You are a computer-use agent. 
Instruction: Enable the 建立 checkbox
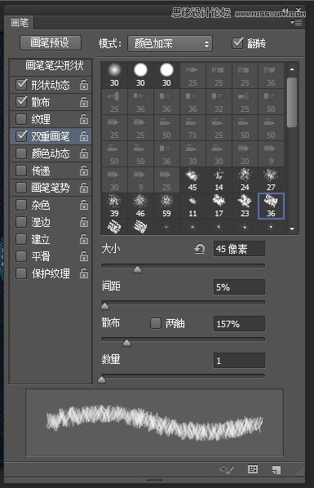pyautogui.click(x=21, y=239)
